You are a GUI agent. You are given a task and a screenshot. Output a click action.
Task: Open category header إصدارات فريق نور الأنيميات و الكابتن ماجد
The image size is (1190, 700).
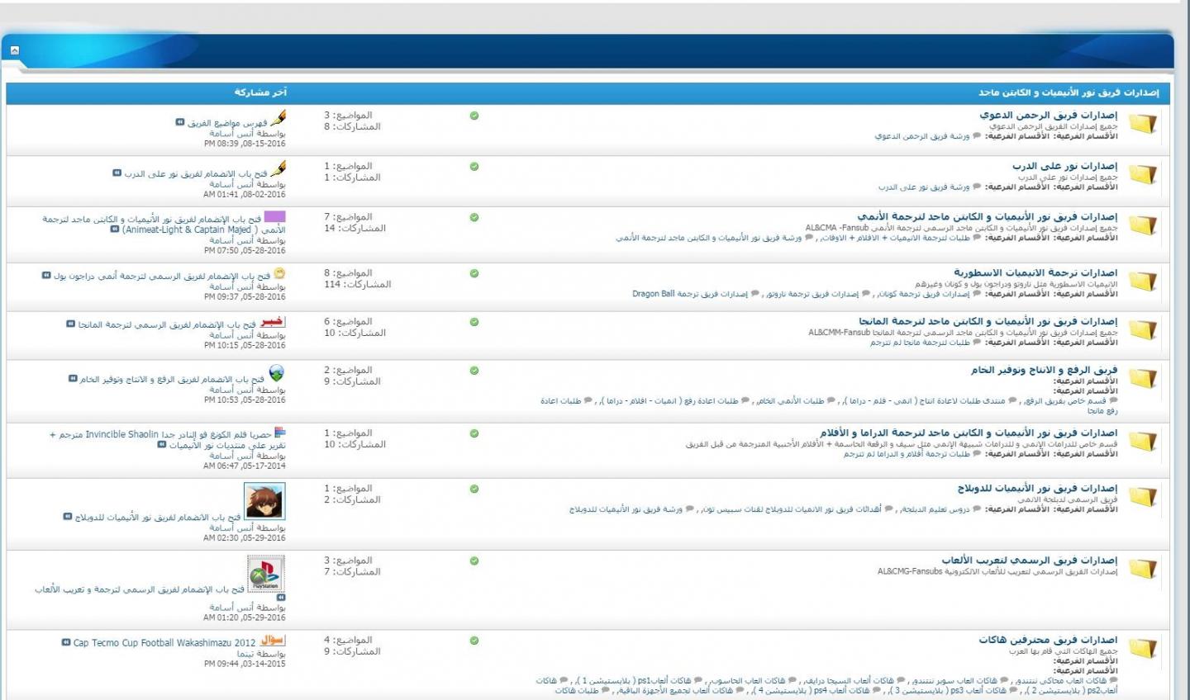click(1069, 92)
